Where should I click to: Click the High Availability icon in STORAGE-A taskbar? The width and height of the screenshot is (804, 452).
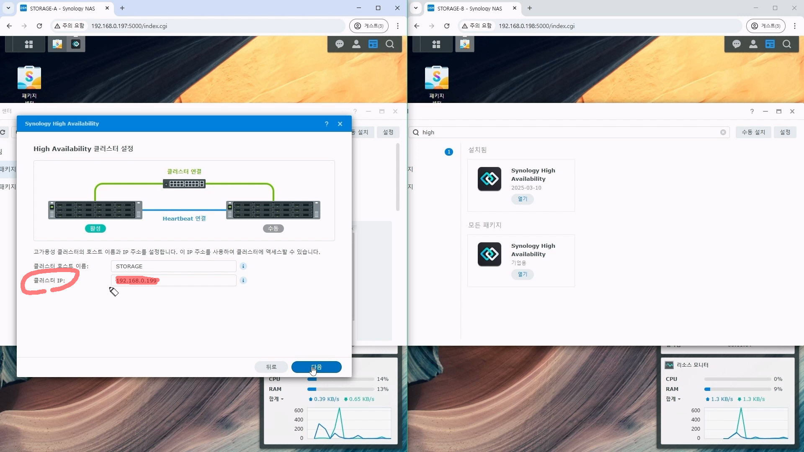[76, 44]
